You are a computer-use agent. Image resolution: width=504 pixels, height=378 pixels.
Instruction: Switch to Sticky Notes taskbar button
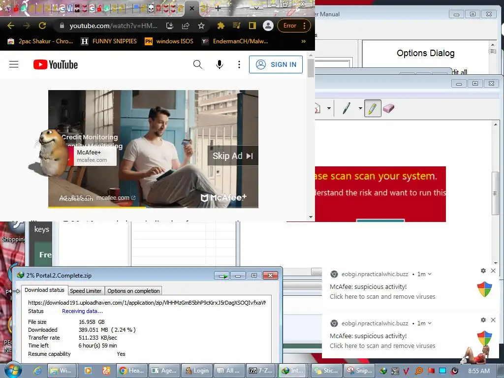coord(327,371)
